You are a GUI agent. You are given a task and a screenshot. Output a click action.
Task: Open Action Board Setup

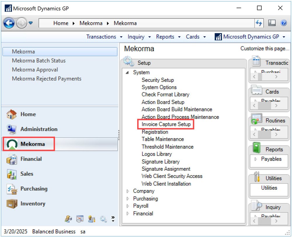(163, 102)
